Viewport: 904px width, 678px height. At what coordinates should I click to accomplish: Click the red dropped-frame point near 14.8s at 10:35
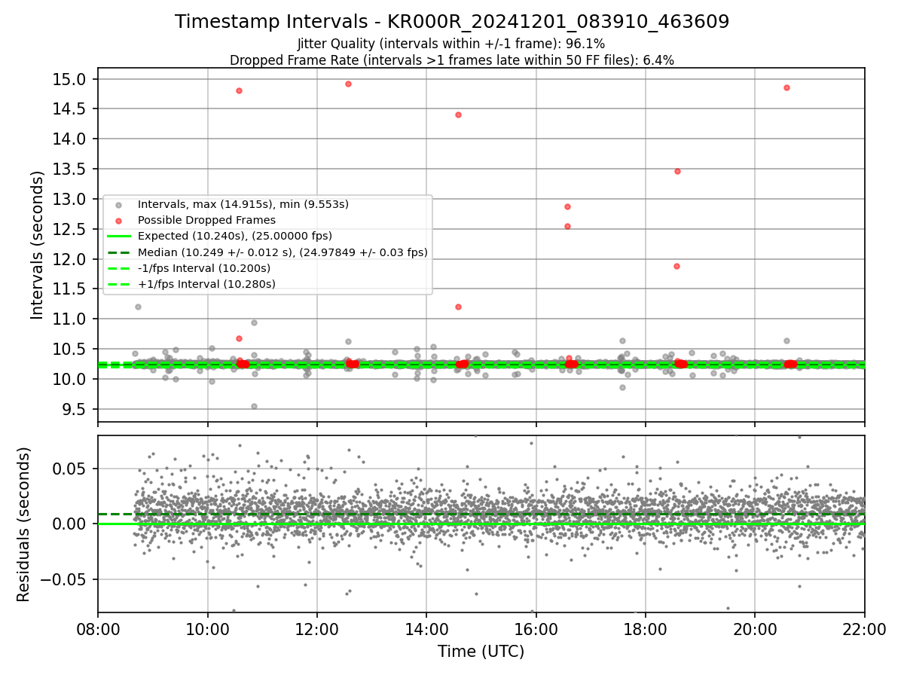coord(239,90)
